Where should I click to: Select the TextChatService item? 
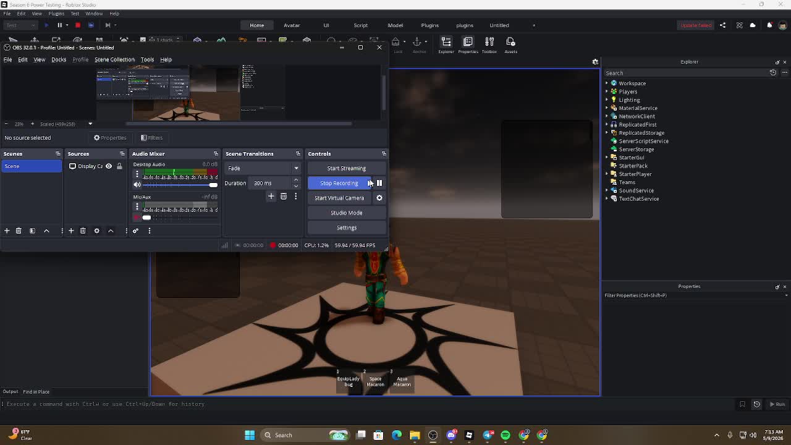click(x=638, y=199)
